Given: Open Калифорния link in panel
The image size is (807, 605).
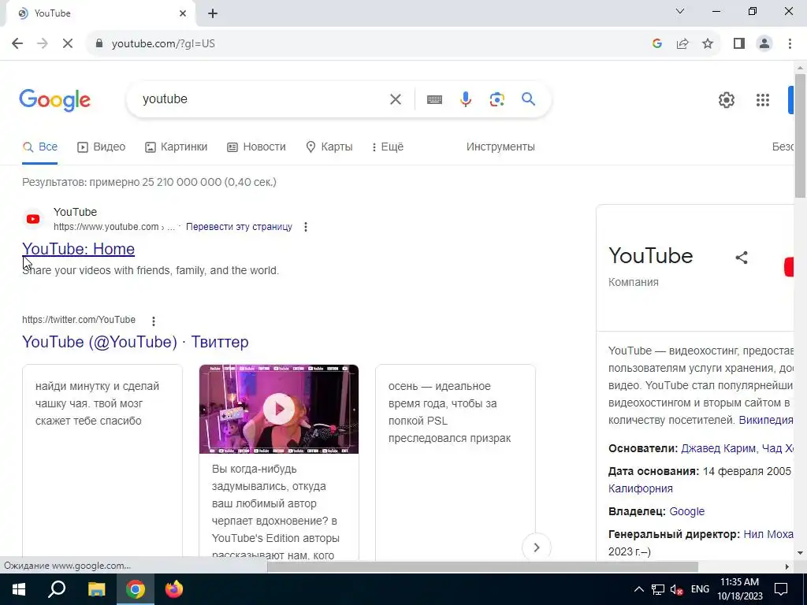Looking at the screenshot, I should tap(640, 488).
